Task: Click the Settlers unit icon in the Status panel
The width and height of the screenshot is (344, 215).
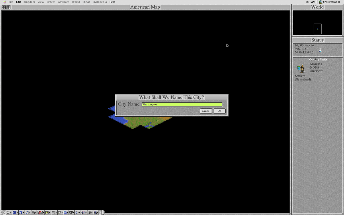Action: coord(301,69)
